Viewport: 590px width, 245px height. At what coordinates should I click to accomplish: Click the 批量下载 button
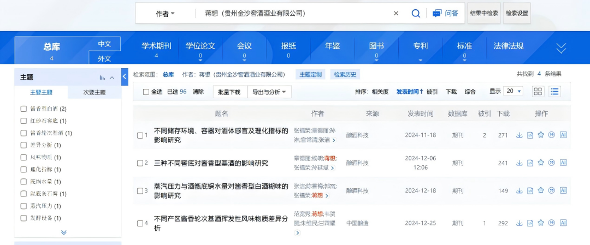pos(228,92)
